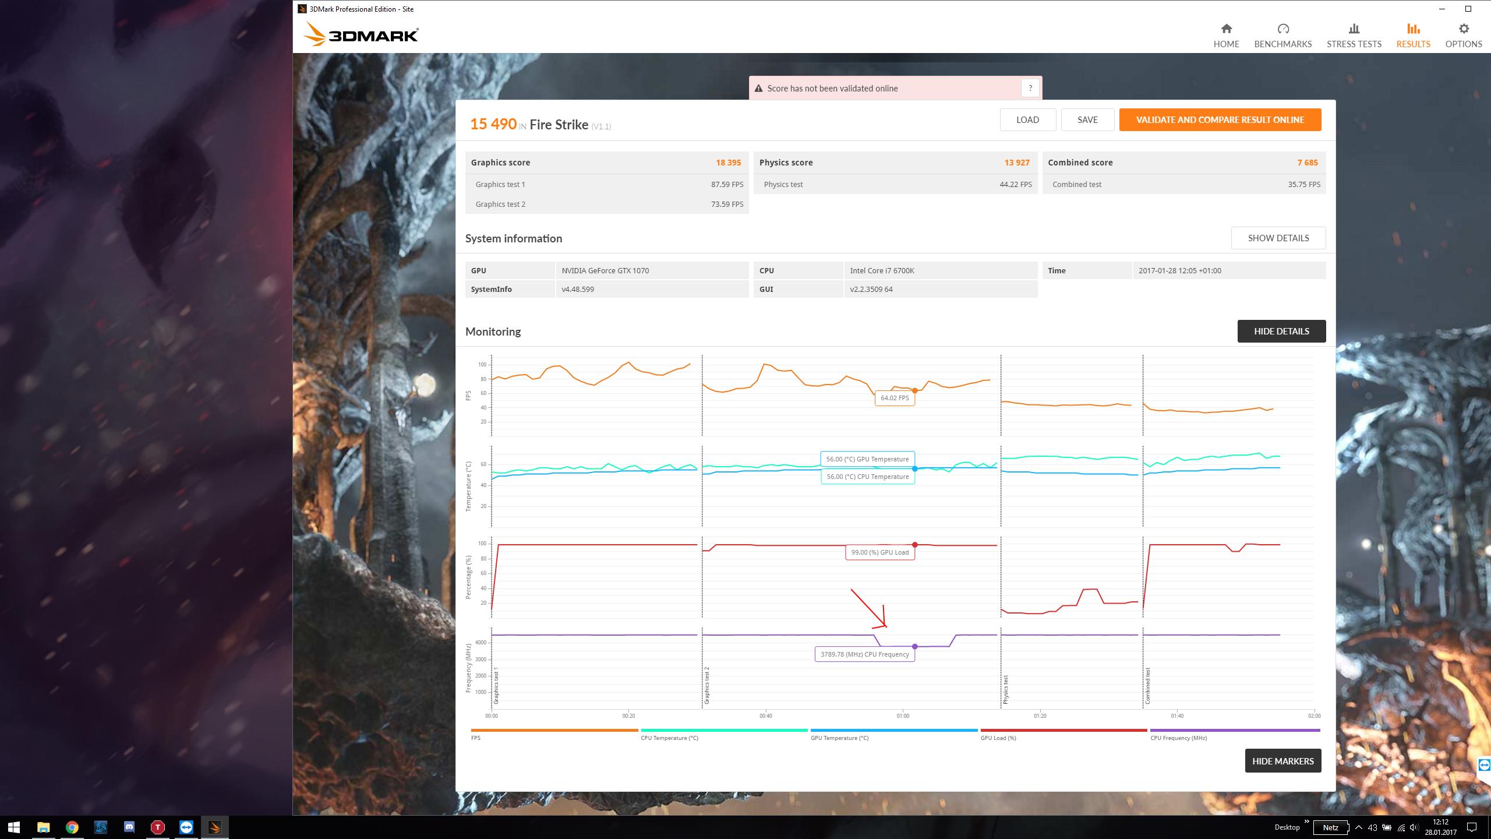The image size is (1491, 839).
Task: Click the NVIDIA GeForce GTX 1070 value
Action: point(605,270)
